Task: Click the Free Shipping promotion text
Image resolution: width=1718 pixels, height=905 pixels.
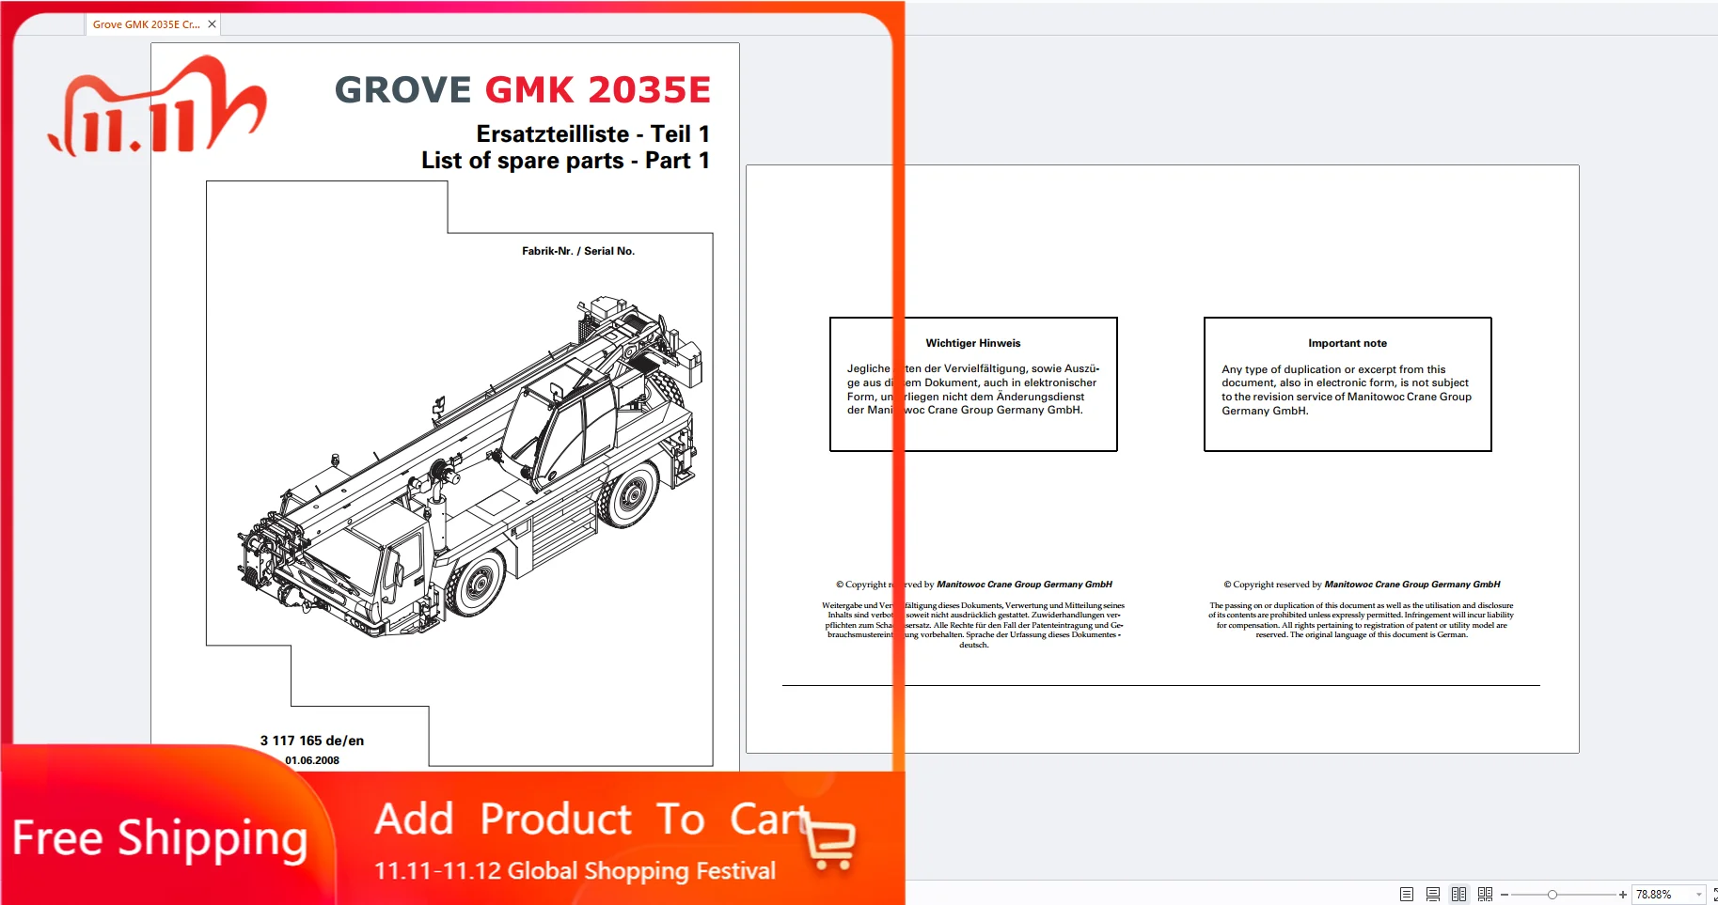Action: (162, 838)
